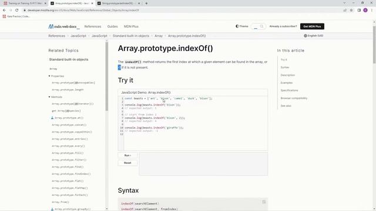Viewport: 376px width, 211px height.
Task: Jump to Examples in the article outline
Action: [287, 83]
